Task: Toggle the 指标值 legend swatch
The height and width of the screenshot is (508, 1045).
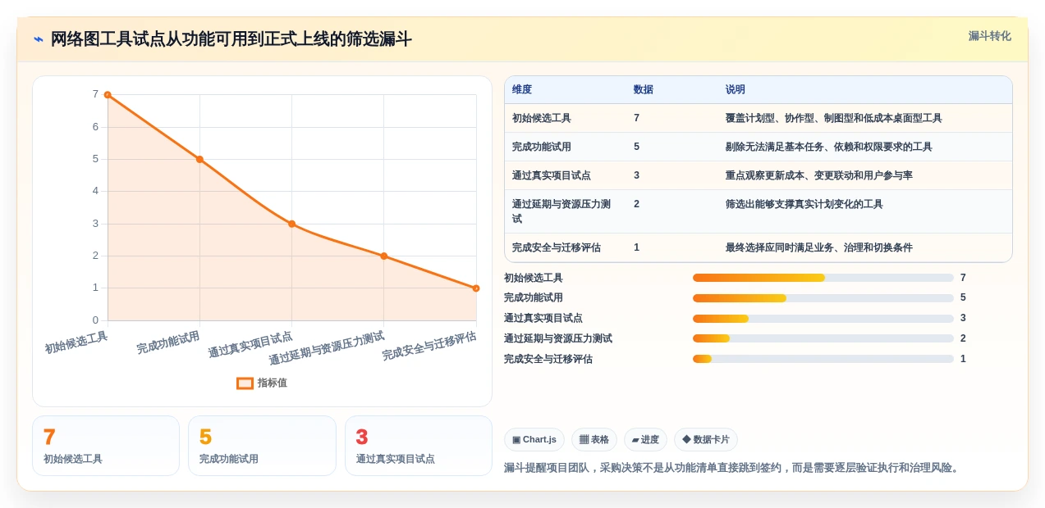Action: pyautogui.click(x=245, y=383)
